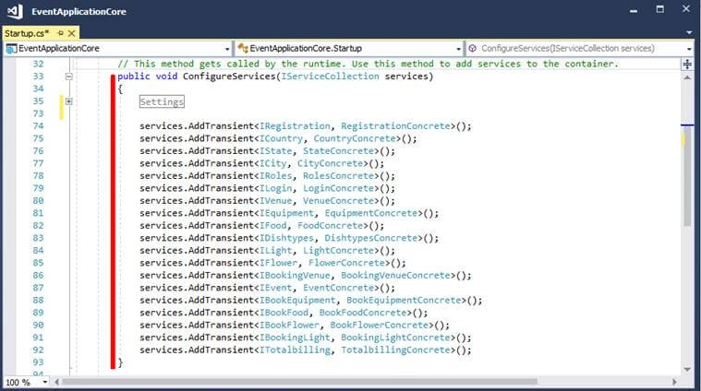Click LightConcrete on line 84
Viewport: 701px width, 391px height.
point(338,251)
